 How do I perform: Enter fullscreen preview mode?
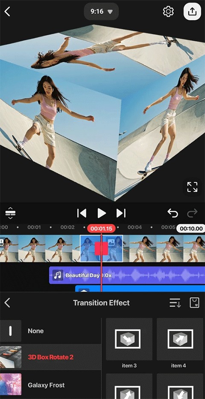(192, 187)
